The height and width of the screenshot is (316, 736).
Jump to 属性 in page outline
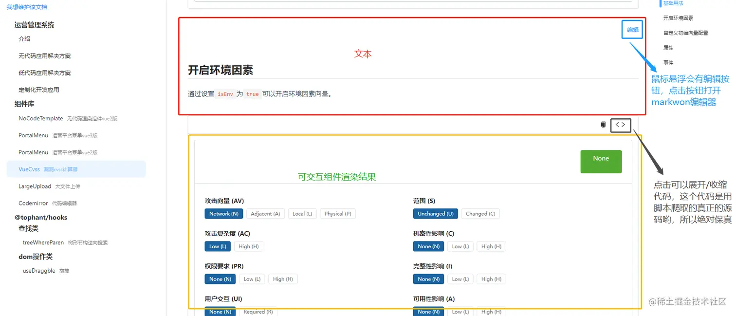tap(668, 48)
